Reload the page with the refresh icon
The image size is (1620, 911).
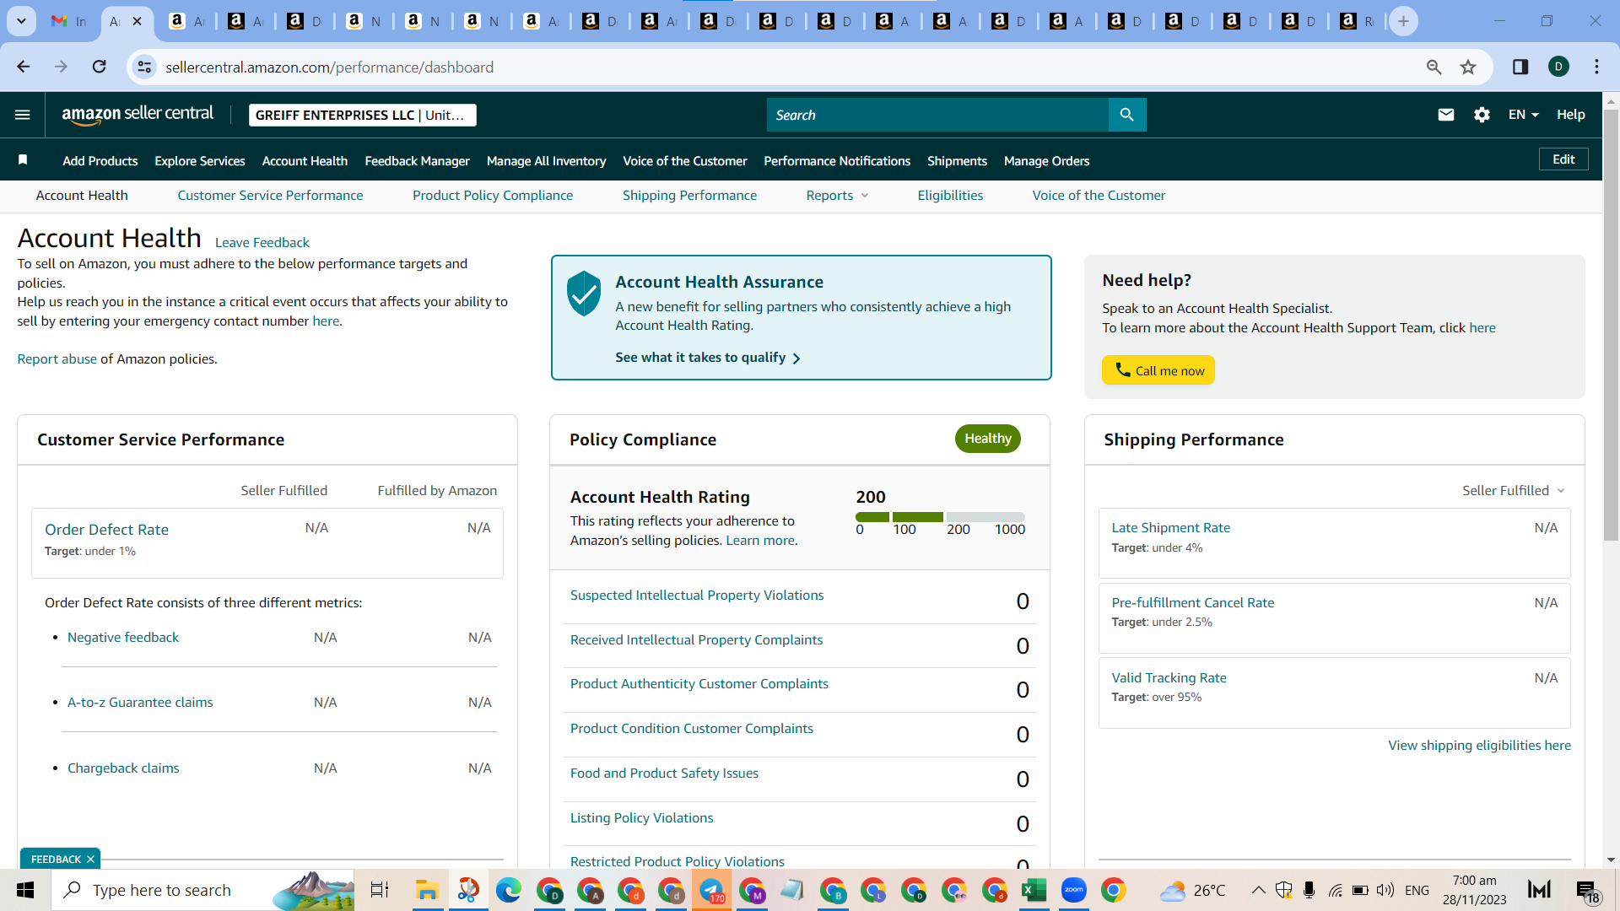[x=100, y=67]
